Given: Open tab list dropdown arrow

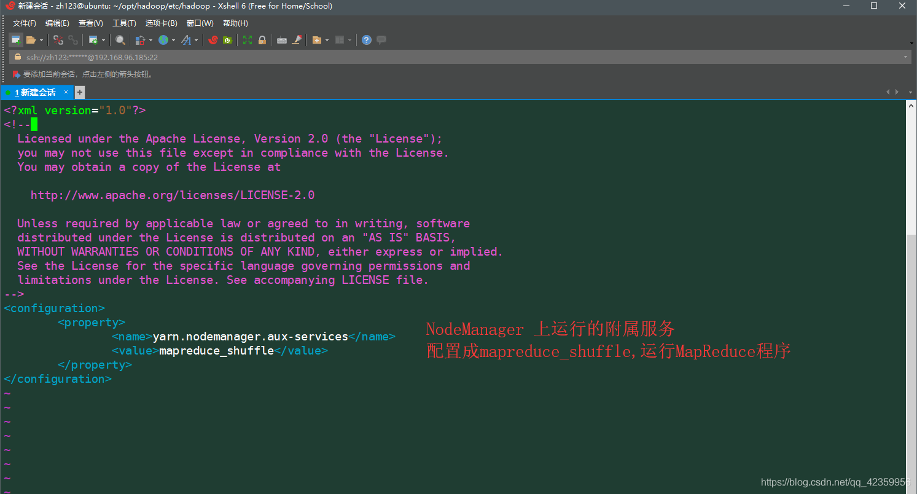Looking at the screenshot, I should coord(910,92).
